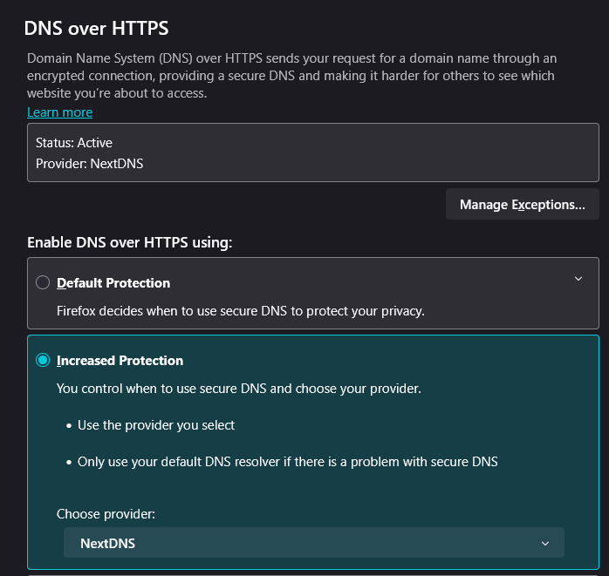Screen dimensions: 609x576
Task: Click the Default Protection label text
Action: click(113, 283)
